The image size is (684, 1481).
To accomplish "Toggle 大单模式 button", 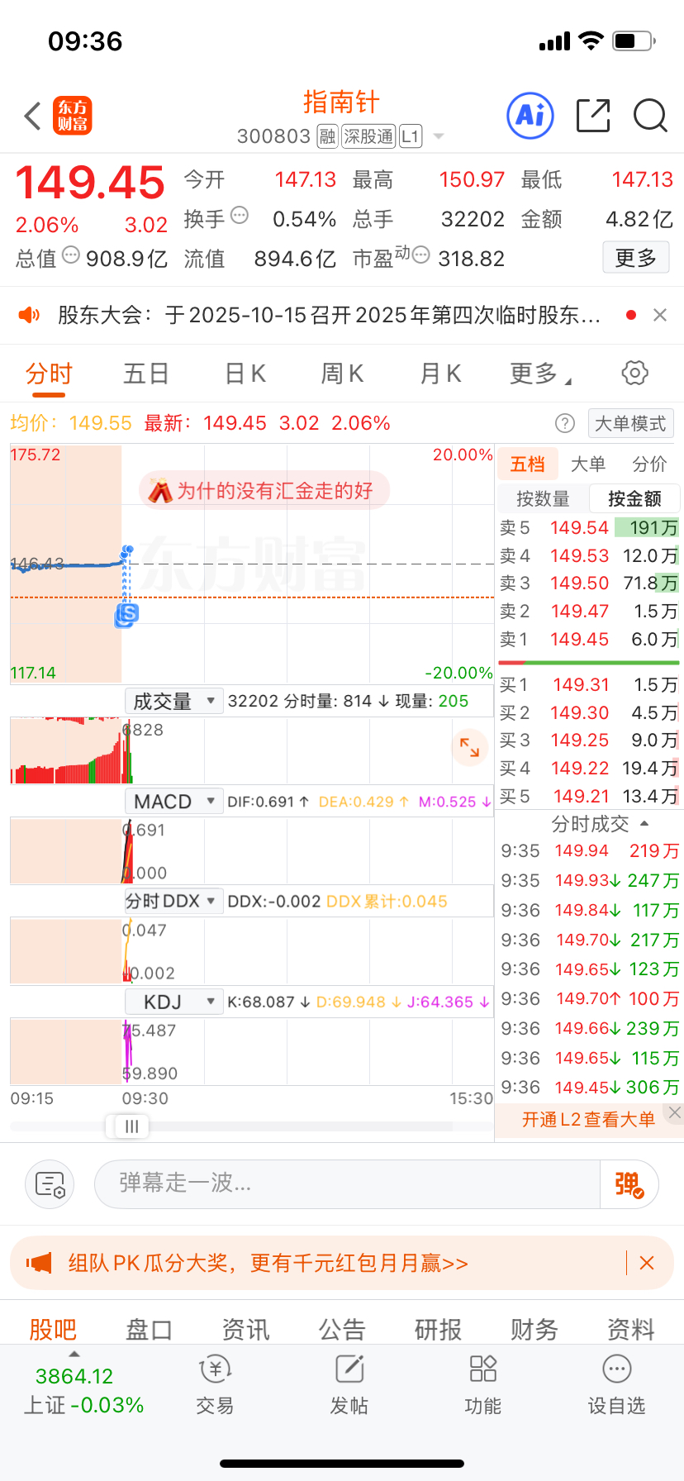I will [x=630, y=424].
